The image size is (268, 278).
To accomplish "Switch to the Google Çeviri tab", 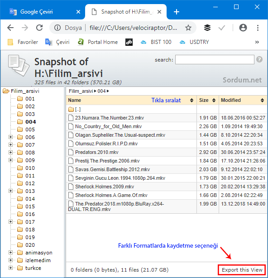I will pos(43,12).
